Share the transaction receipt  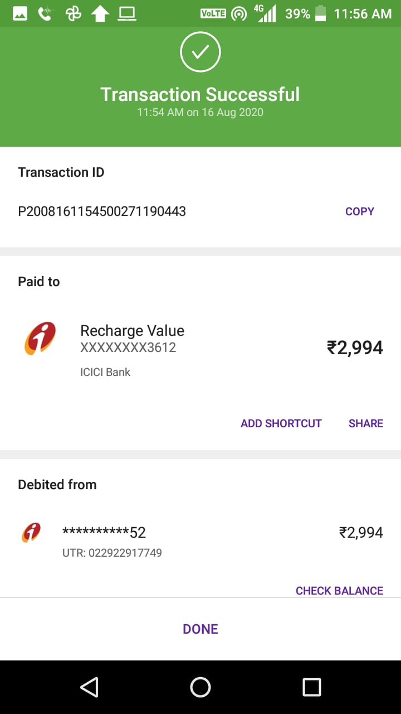pyautogui.click(x=365, y=423)
